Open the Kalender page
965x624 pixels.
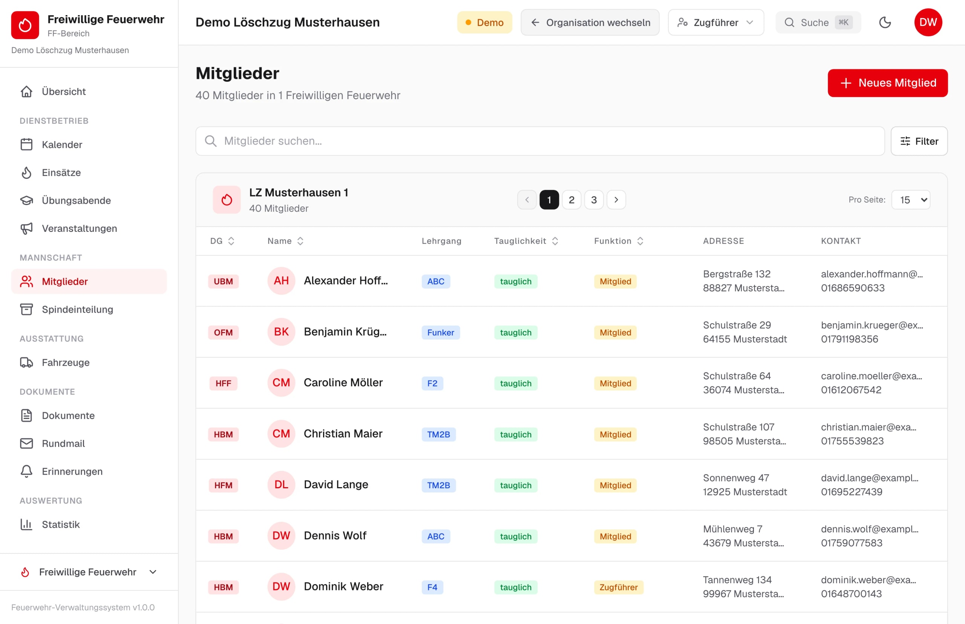coord(89,145)
